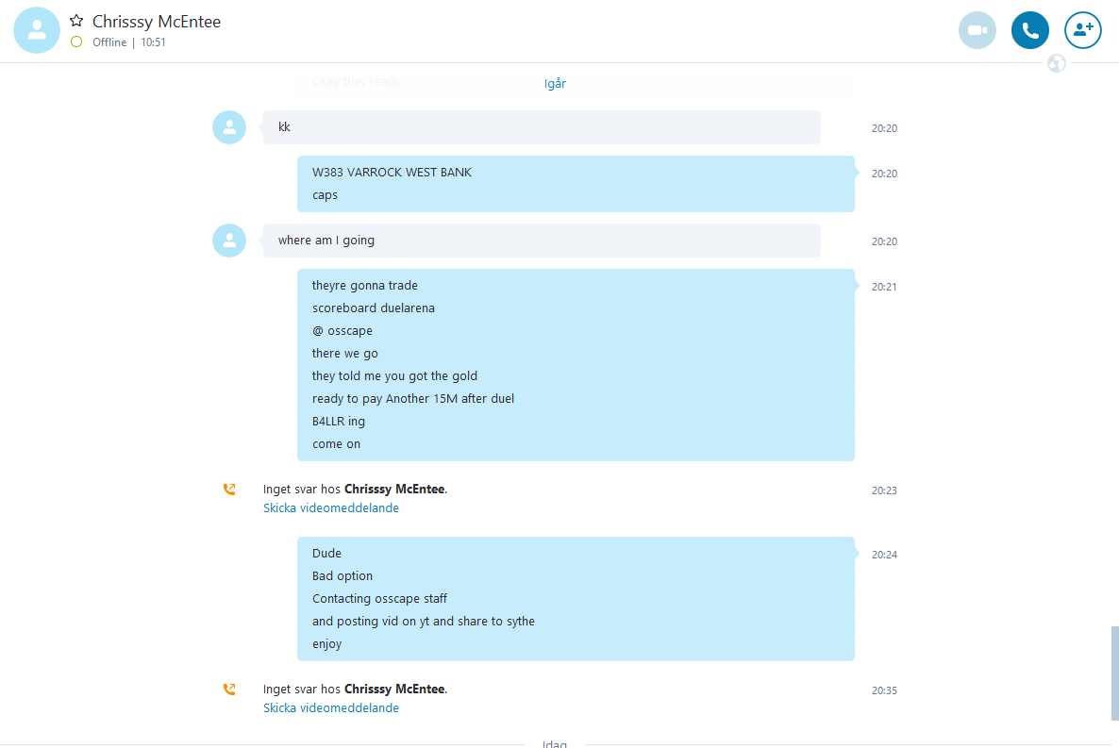1119x748 pixels.
Task: Click the 'Igår' date separator
Action: 555,84
